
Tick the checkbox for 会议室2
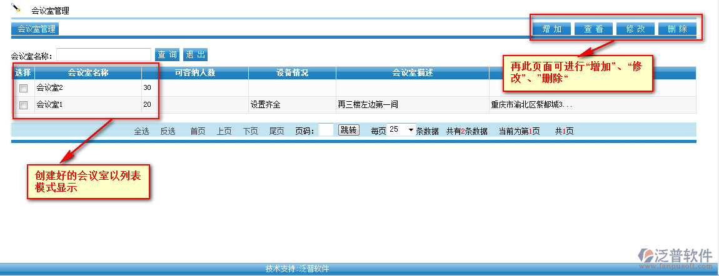[x=23, y=89]
